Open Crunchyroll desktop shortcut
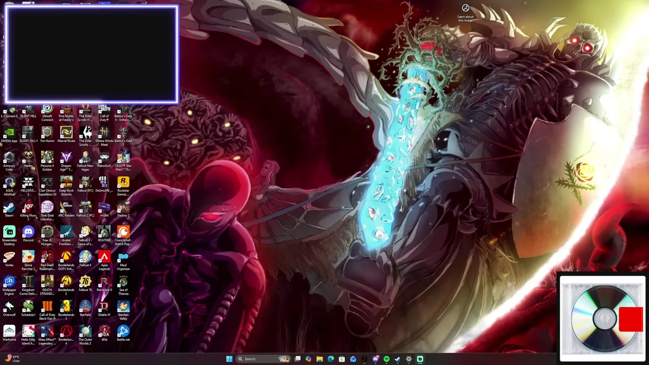Image resolution: width=649 pixels, height=365 pixels. (123, 236)
